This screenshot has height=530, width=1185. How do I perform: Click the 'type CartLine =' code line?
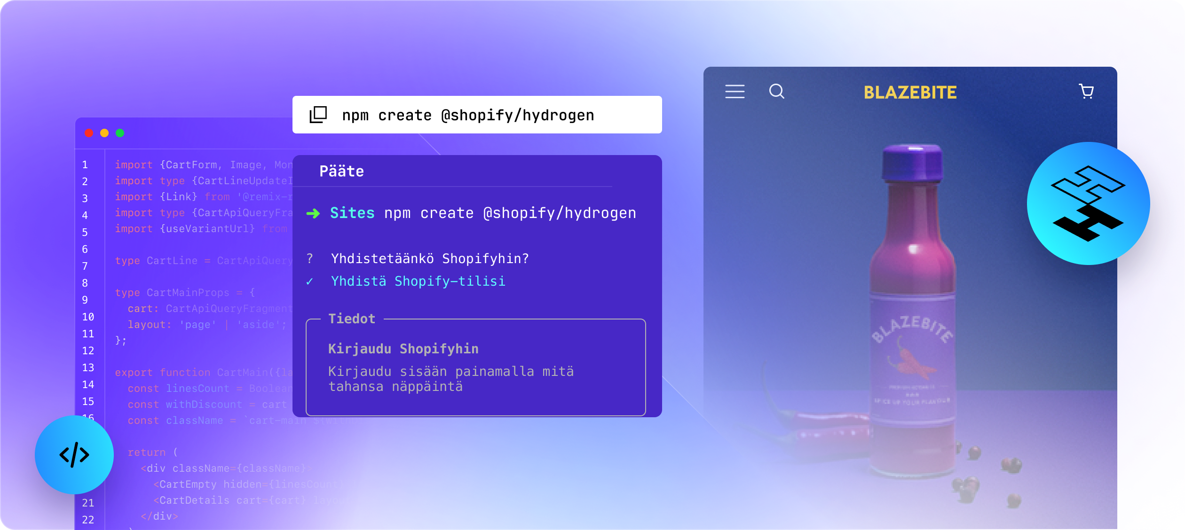coord(204,261)
